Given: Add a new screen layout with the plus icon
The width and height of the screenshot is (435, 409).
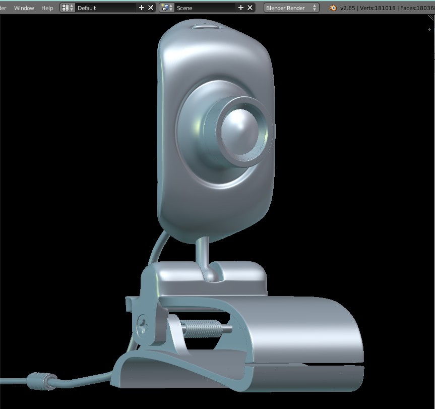Looking at the screenshot, I should (x=142, y=8).
